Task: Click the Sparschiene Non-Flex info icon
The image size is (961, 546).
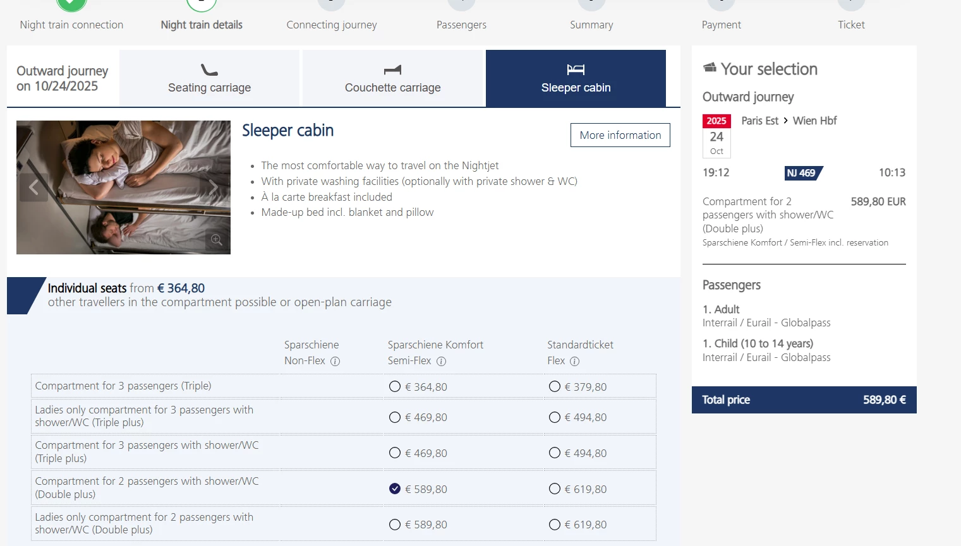Action: point(335,362)
